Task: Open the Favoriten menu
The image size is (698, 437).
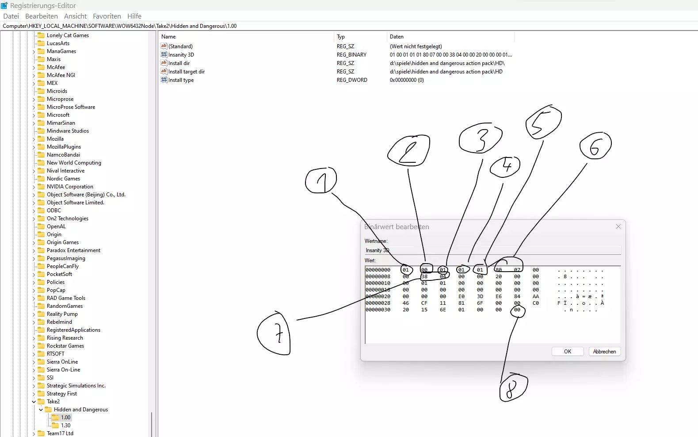Action: pyautogui.click(x=107, y=16)
